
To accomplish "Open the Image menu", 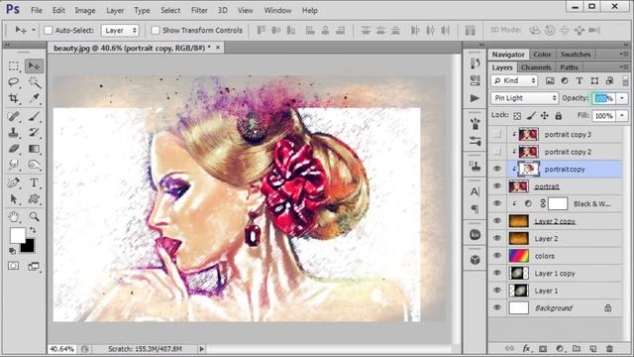I will [85, 11].
